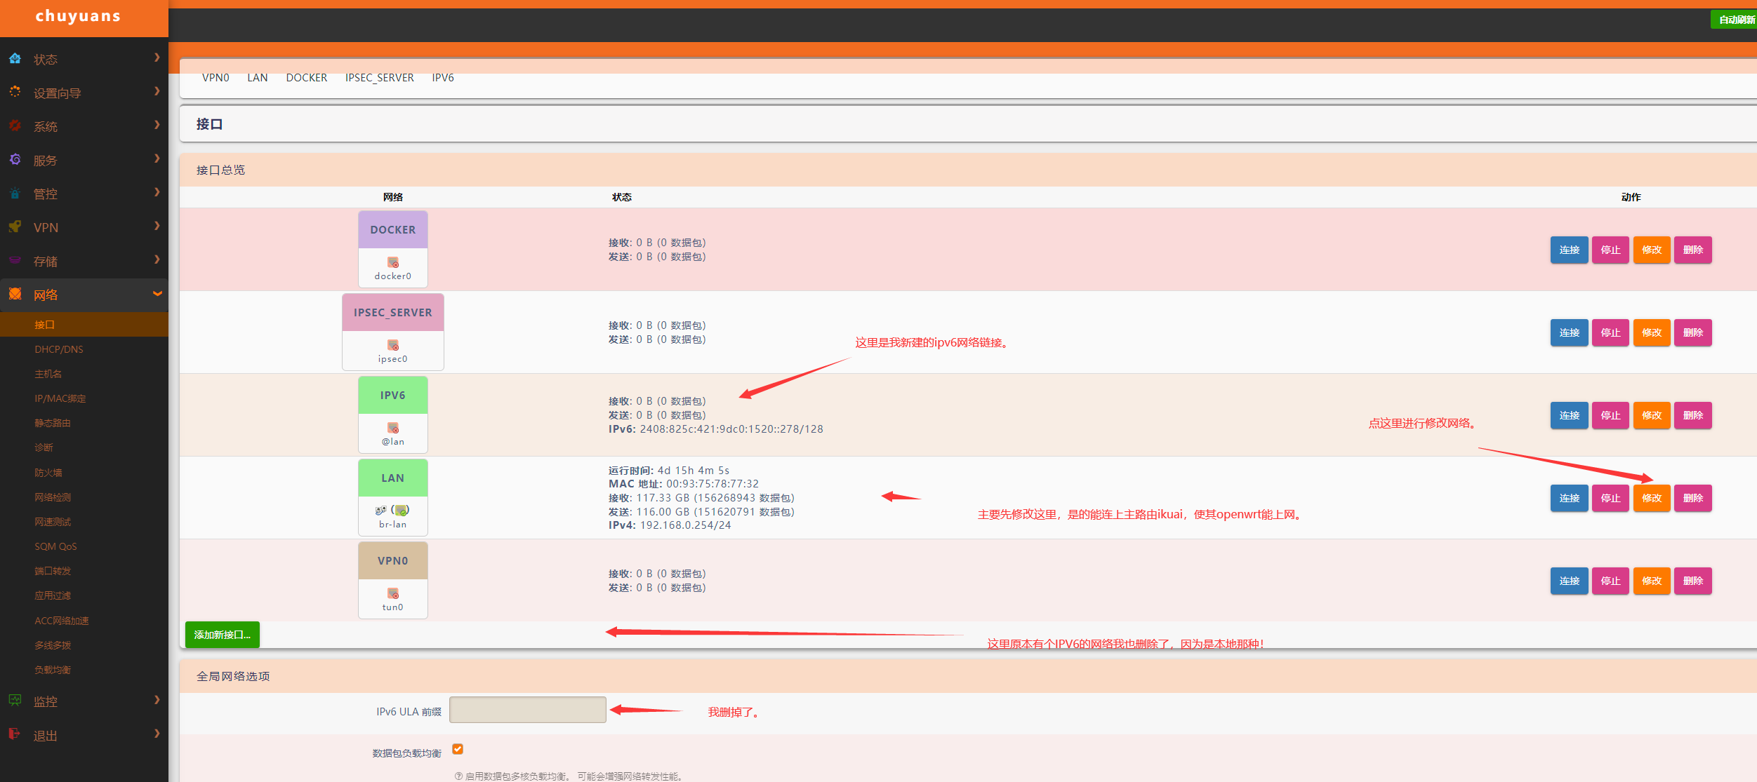Switch to the IPV6 tab
The image size is (1757, 782).
point(443,78)
